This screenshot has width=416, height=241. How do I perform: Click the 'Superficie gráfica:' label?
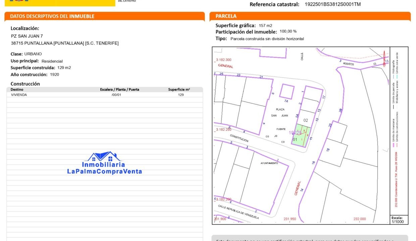pyautogui.click(x=236, y=25)
